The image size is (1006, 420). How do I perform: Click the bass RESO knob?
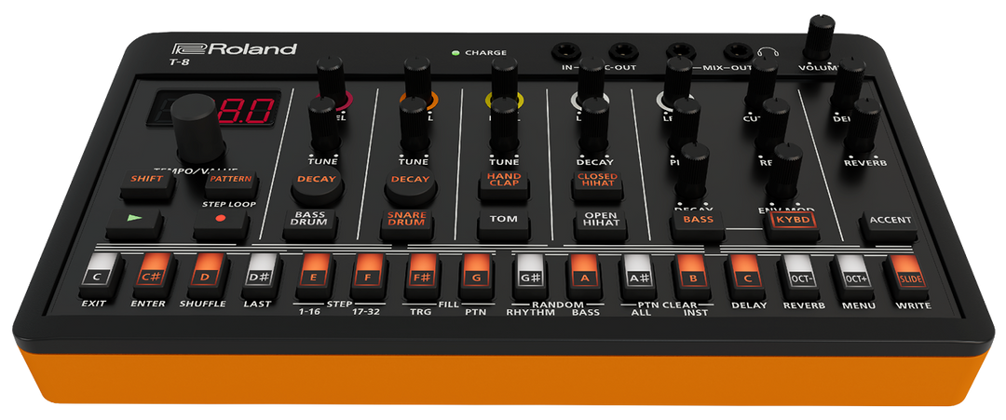tap(772, 127)
